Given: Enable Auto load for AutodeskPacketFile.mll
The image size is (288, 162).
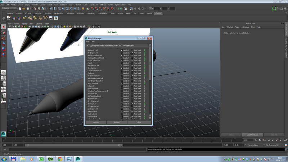Looking at the screenshot, I should [x=132, y=58].
